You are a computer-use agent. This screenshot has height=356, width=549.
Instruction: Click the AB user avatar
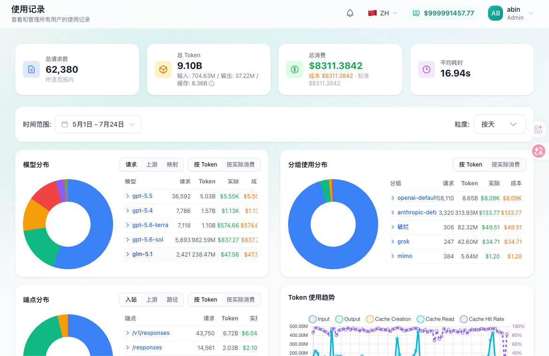496,13
